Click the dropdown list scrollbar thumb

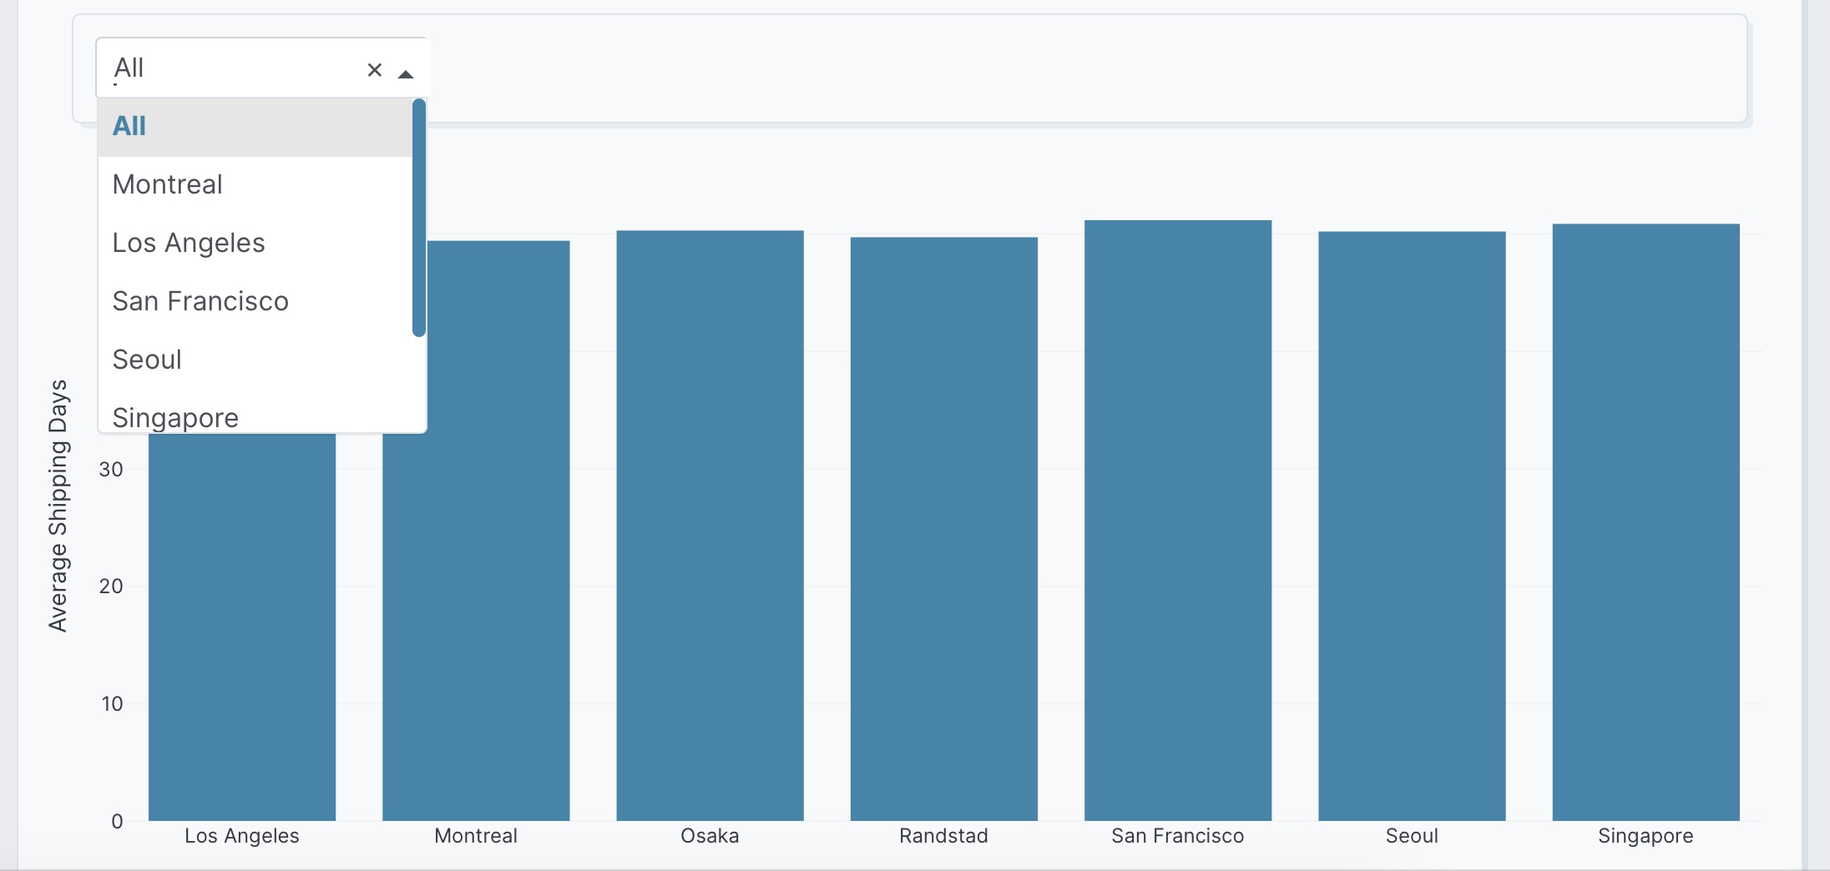(x=419, y=217)
